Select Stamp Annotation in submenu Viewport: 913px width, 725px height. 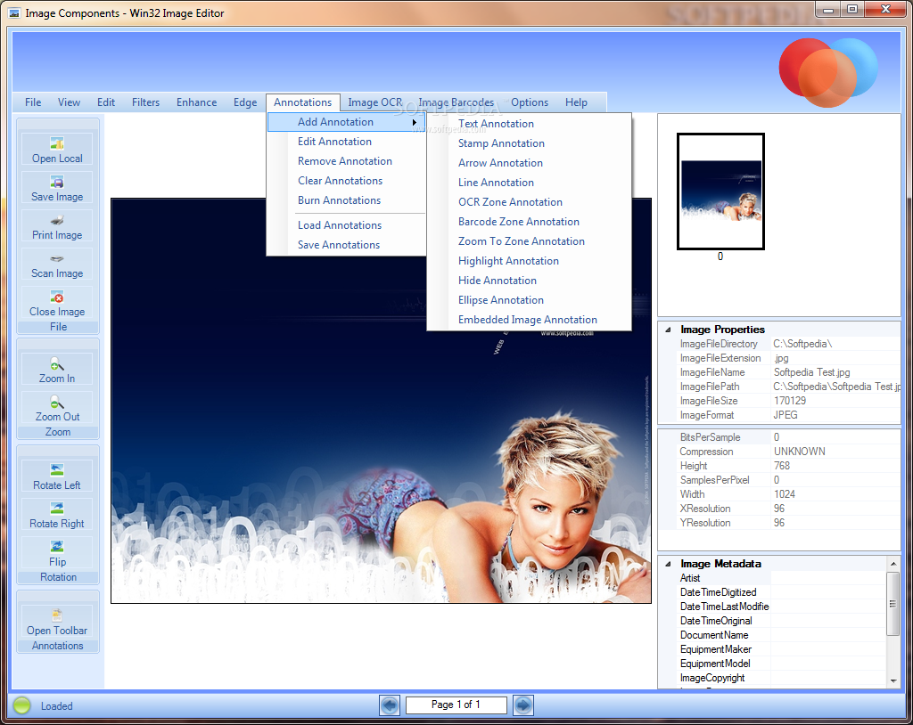[529, 143]
